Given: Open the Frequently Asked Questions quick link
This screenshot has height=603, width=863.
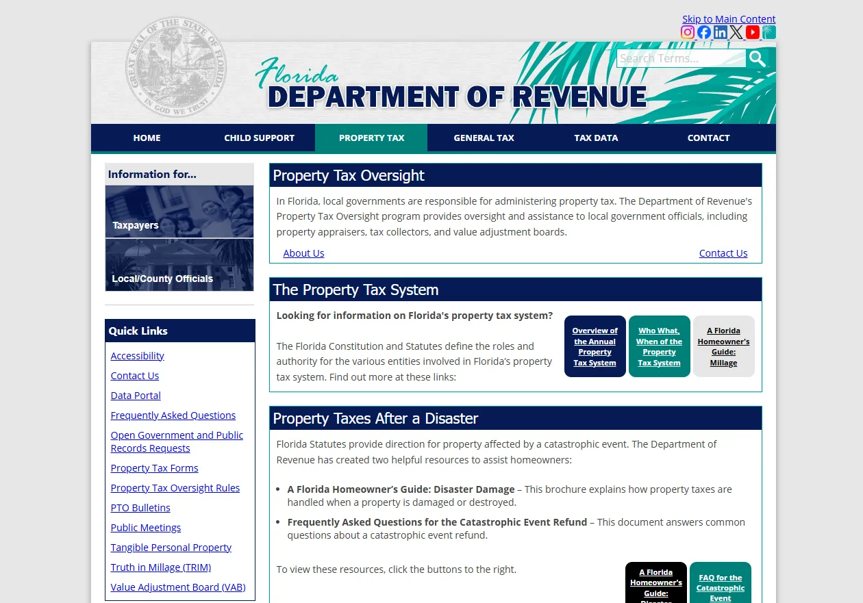Looking at the screenshot, I should click(173, 415).
